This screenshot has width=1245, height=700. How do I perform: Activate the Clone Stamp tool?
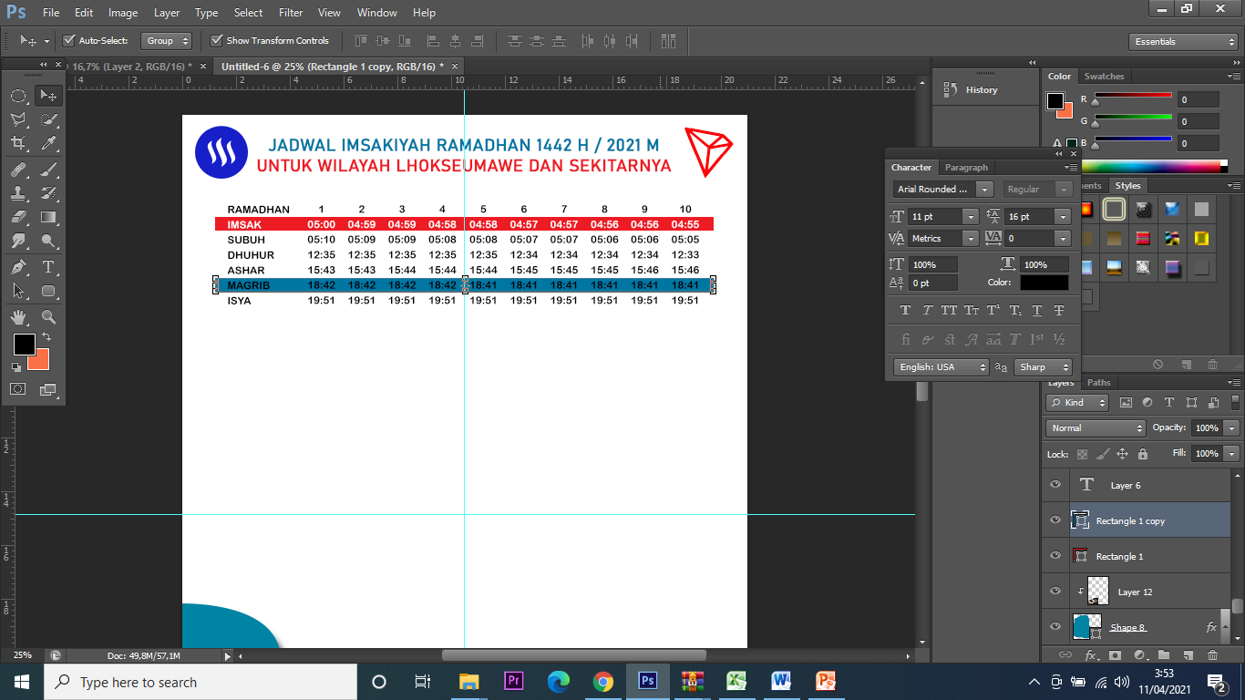[x=18, y=193]
